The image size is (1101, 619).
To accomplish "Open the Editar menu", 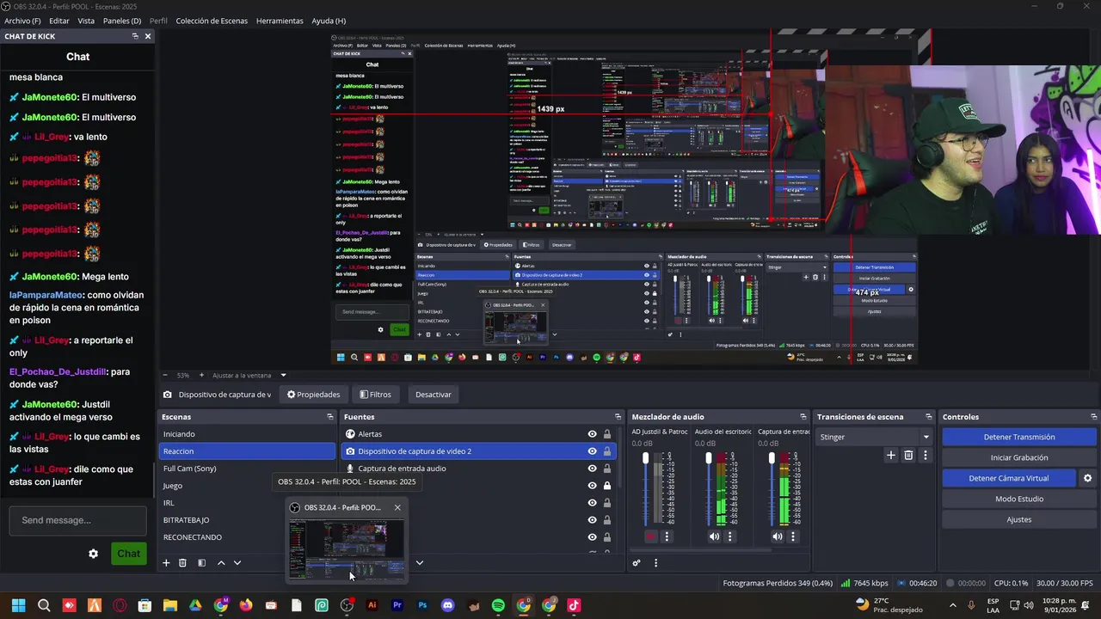I will pos(59,21).
